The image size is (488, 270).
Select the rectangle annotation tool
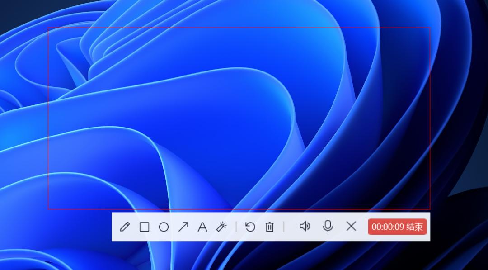point(145,227)
